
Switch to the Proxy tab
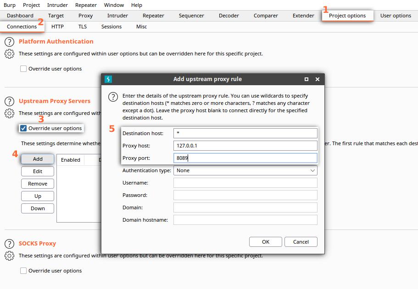coord(85,16)
